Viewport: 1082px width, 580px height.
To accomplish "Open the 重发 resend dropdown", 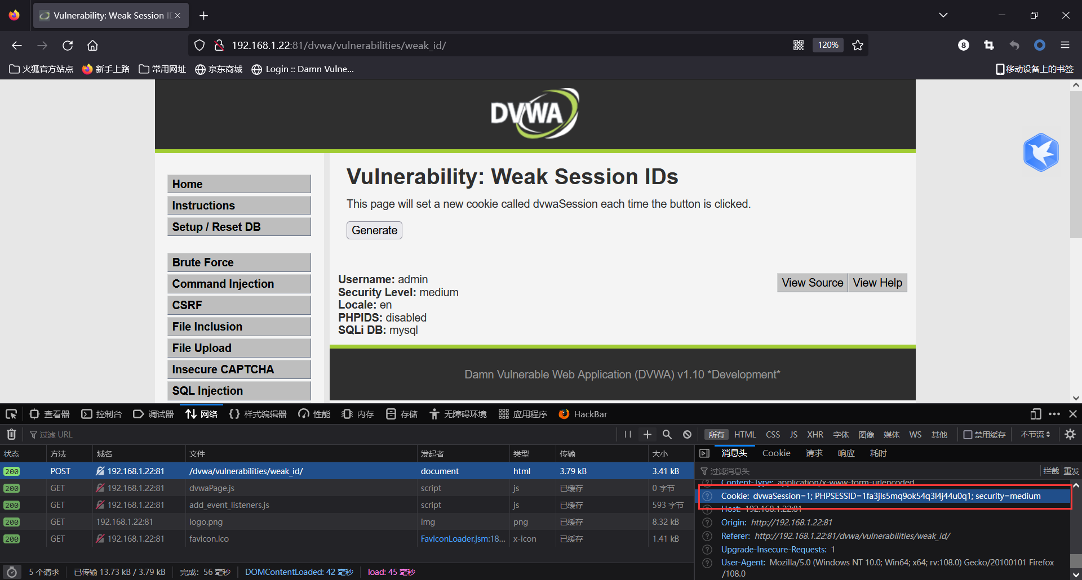I will tap(1071, 471).
